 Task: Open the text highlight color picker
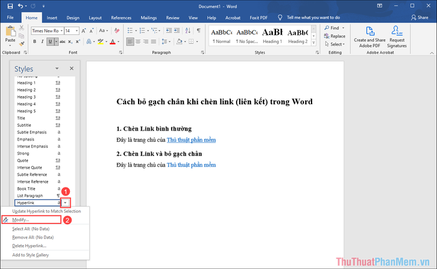107,42
